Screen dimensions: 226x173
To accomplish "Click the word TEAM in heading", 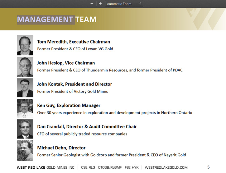I will click(x=86, y=20).
